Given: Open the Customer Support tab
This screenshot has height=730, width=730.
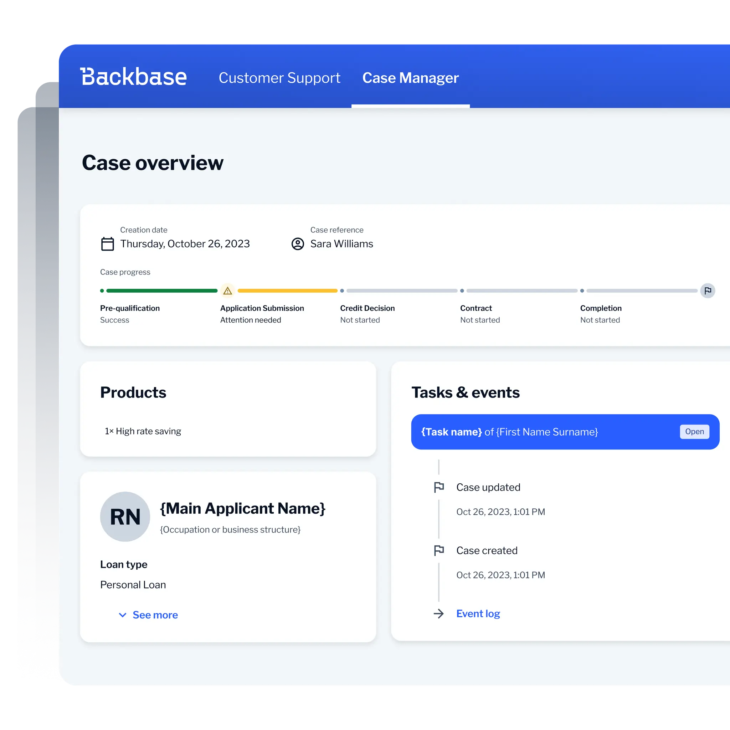Looking at the screenshot, I should (279, 78).
